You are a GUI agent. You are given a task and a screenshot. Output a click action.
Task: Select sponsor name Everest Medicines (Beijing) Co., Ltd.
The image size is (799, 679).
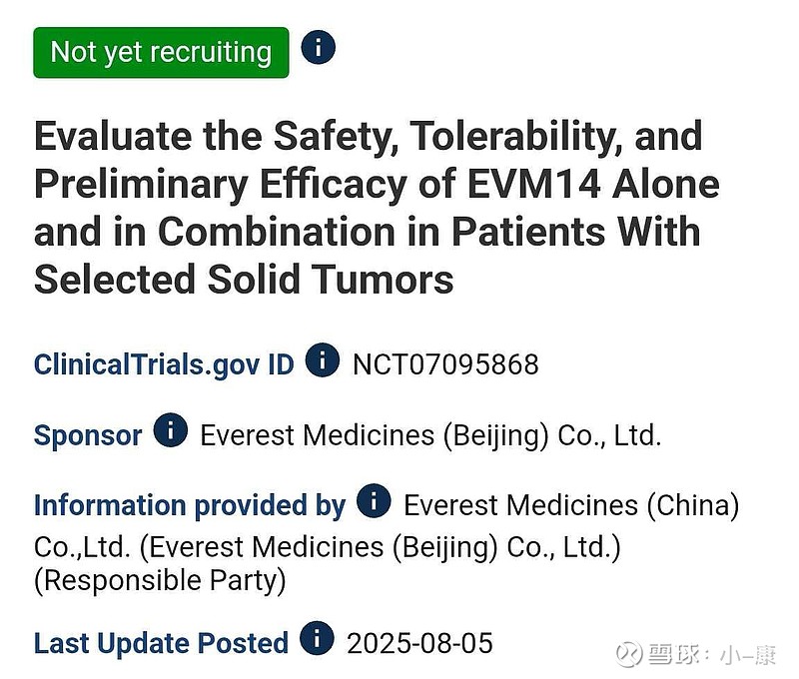point(430,436)
